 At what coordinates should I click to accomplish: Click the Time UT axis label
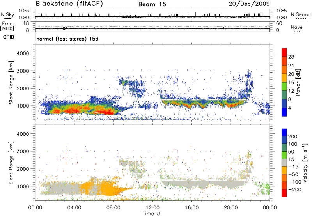click(152, 214)
